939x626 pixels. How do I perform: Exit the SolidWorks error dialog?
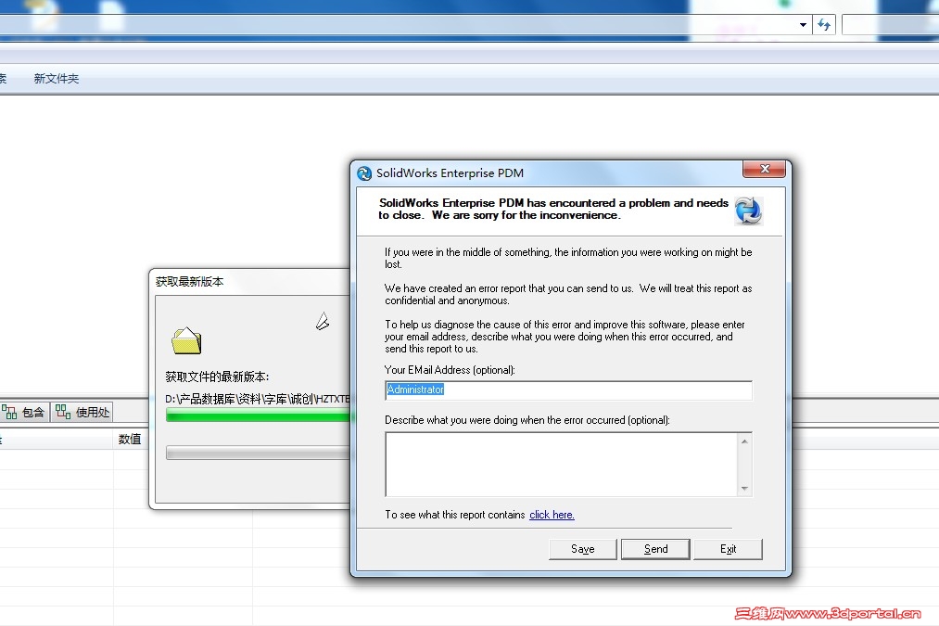(x=728, y=549)
